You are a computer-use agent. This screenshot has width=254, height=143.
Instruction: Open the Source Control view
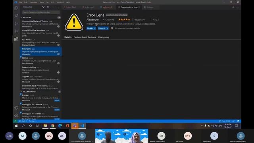click(16, 23)
